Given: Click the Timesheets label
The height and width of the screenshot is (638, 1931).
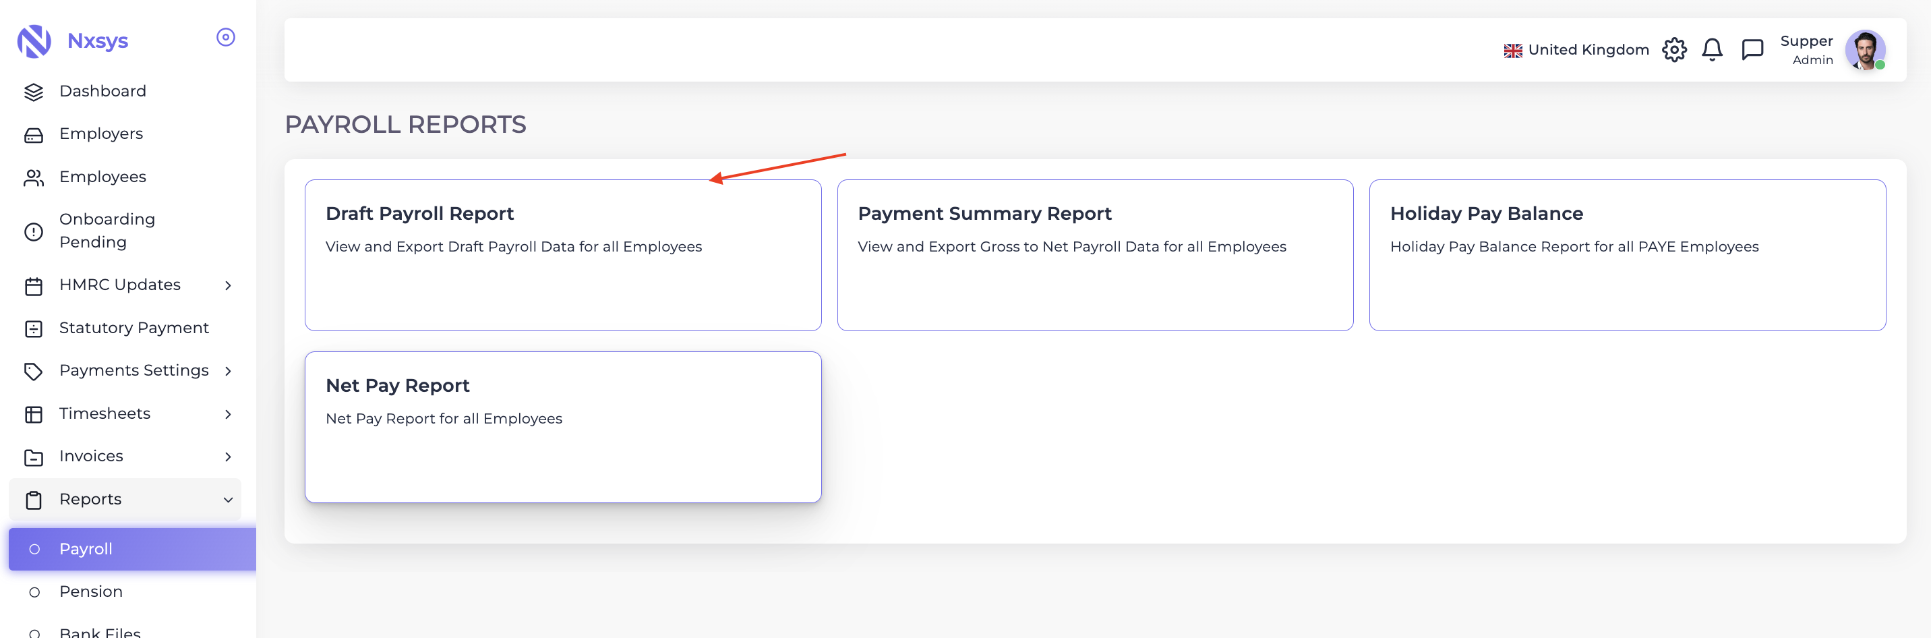Looking at the screenshot, I should [x=105, y=414].
